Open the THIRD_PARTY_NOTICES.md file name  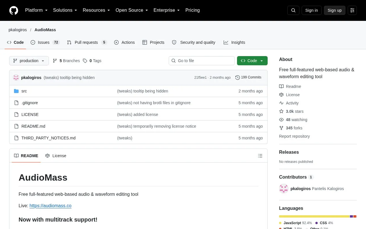point(49,138)
